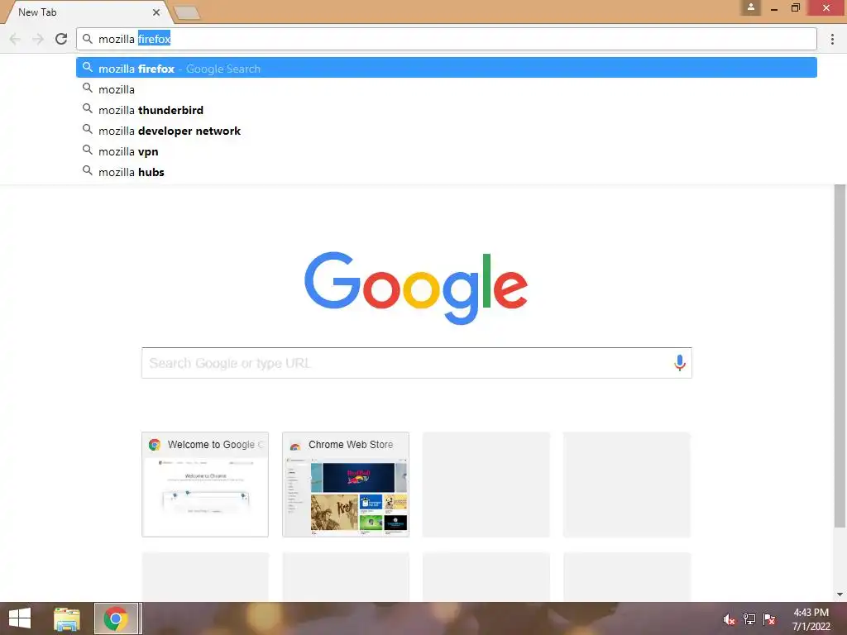Screen dimensions: 847x635
Task: Restore down the Chrome window
Action: coord(796,7)
